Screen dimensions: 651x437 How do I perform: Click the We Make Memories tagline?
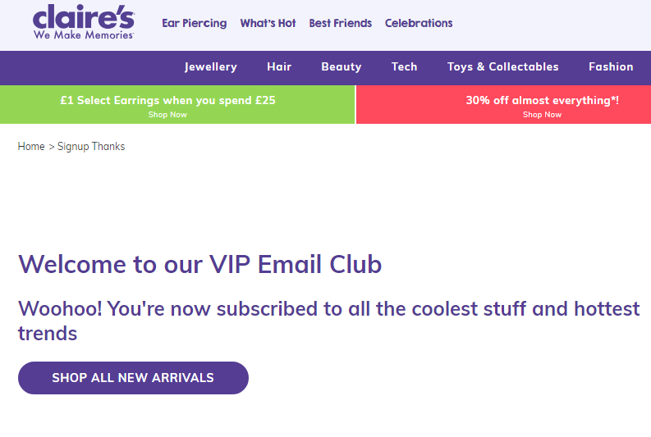pyautogui.click(x=84, y=34)
